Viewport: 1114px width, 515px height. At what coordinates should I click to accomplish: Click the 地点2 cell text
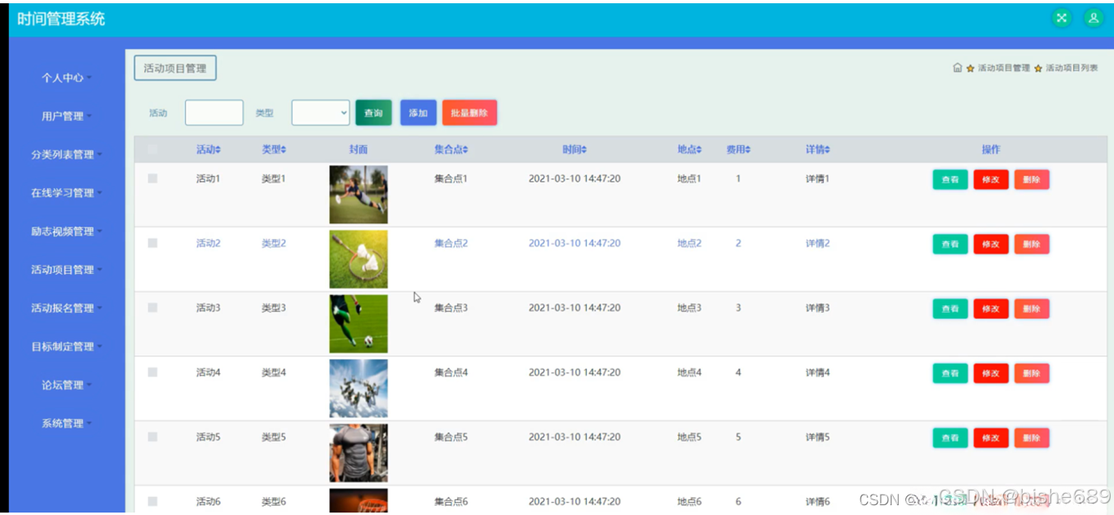point(689,243)
